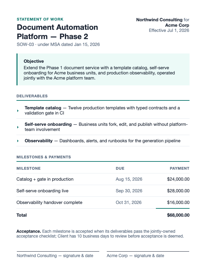This screenshot has height=266, width=206.
Task: Click the triangle bullet beside Template catalog
Action: coord(18,111)
